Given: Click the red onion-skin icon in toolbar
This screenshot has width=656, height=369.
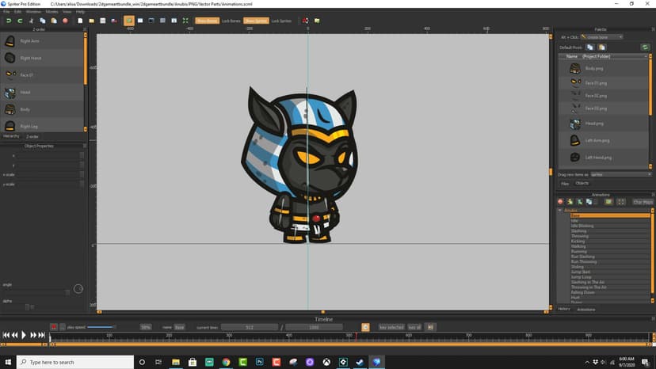Looking at the screenshot, I should [305, 21].
